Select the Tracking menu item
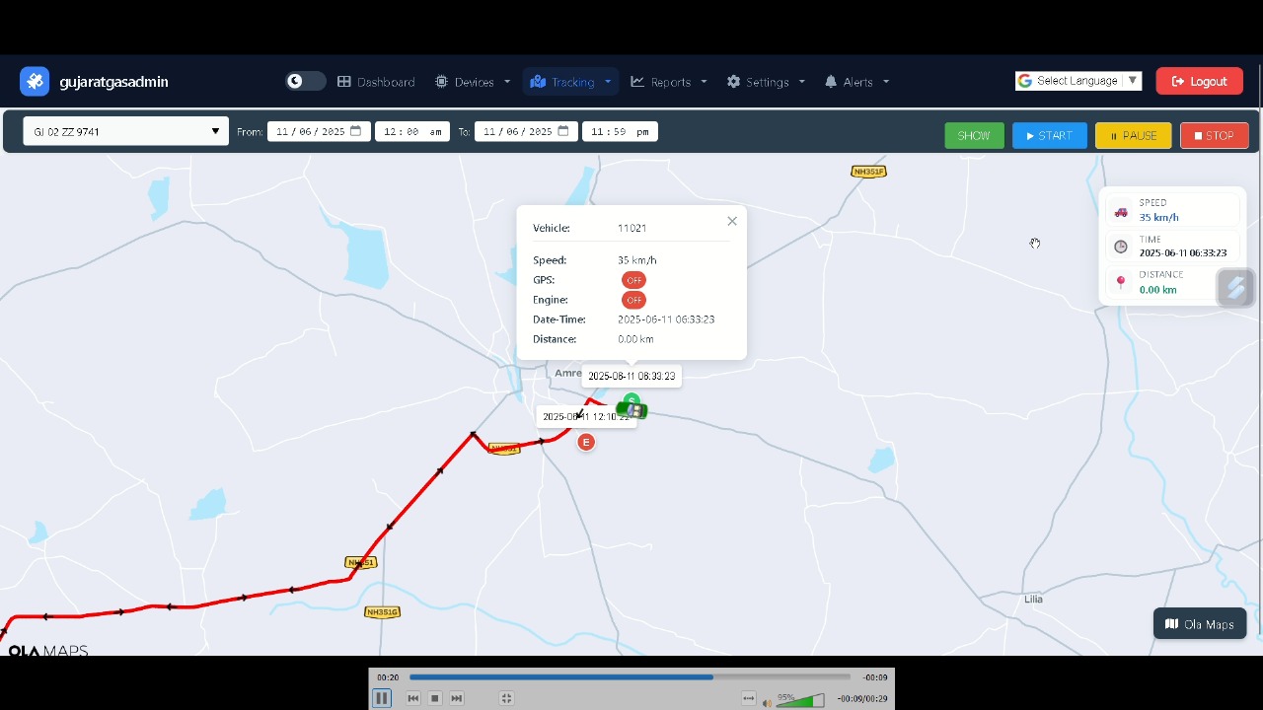1263x710 pixels. tap(570, 82)
